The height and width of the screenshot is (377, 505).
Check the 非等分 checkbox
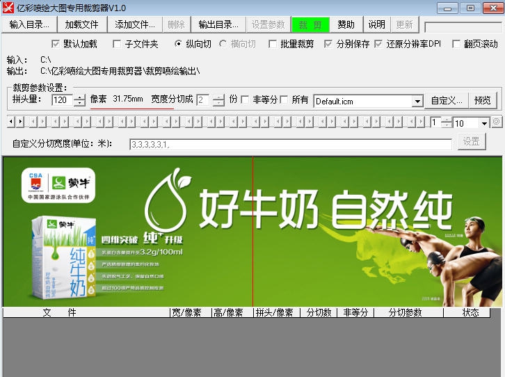[245, 99]
